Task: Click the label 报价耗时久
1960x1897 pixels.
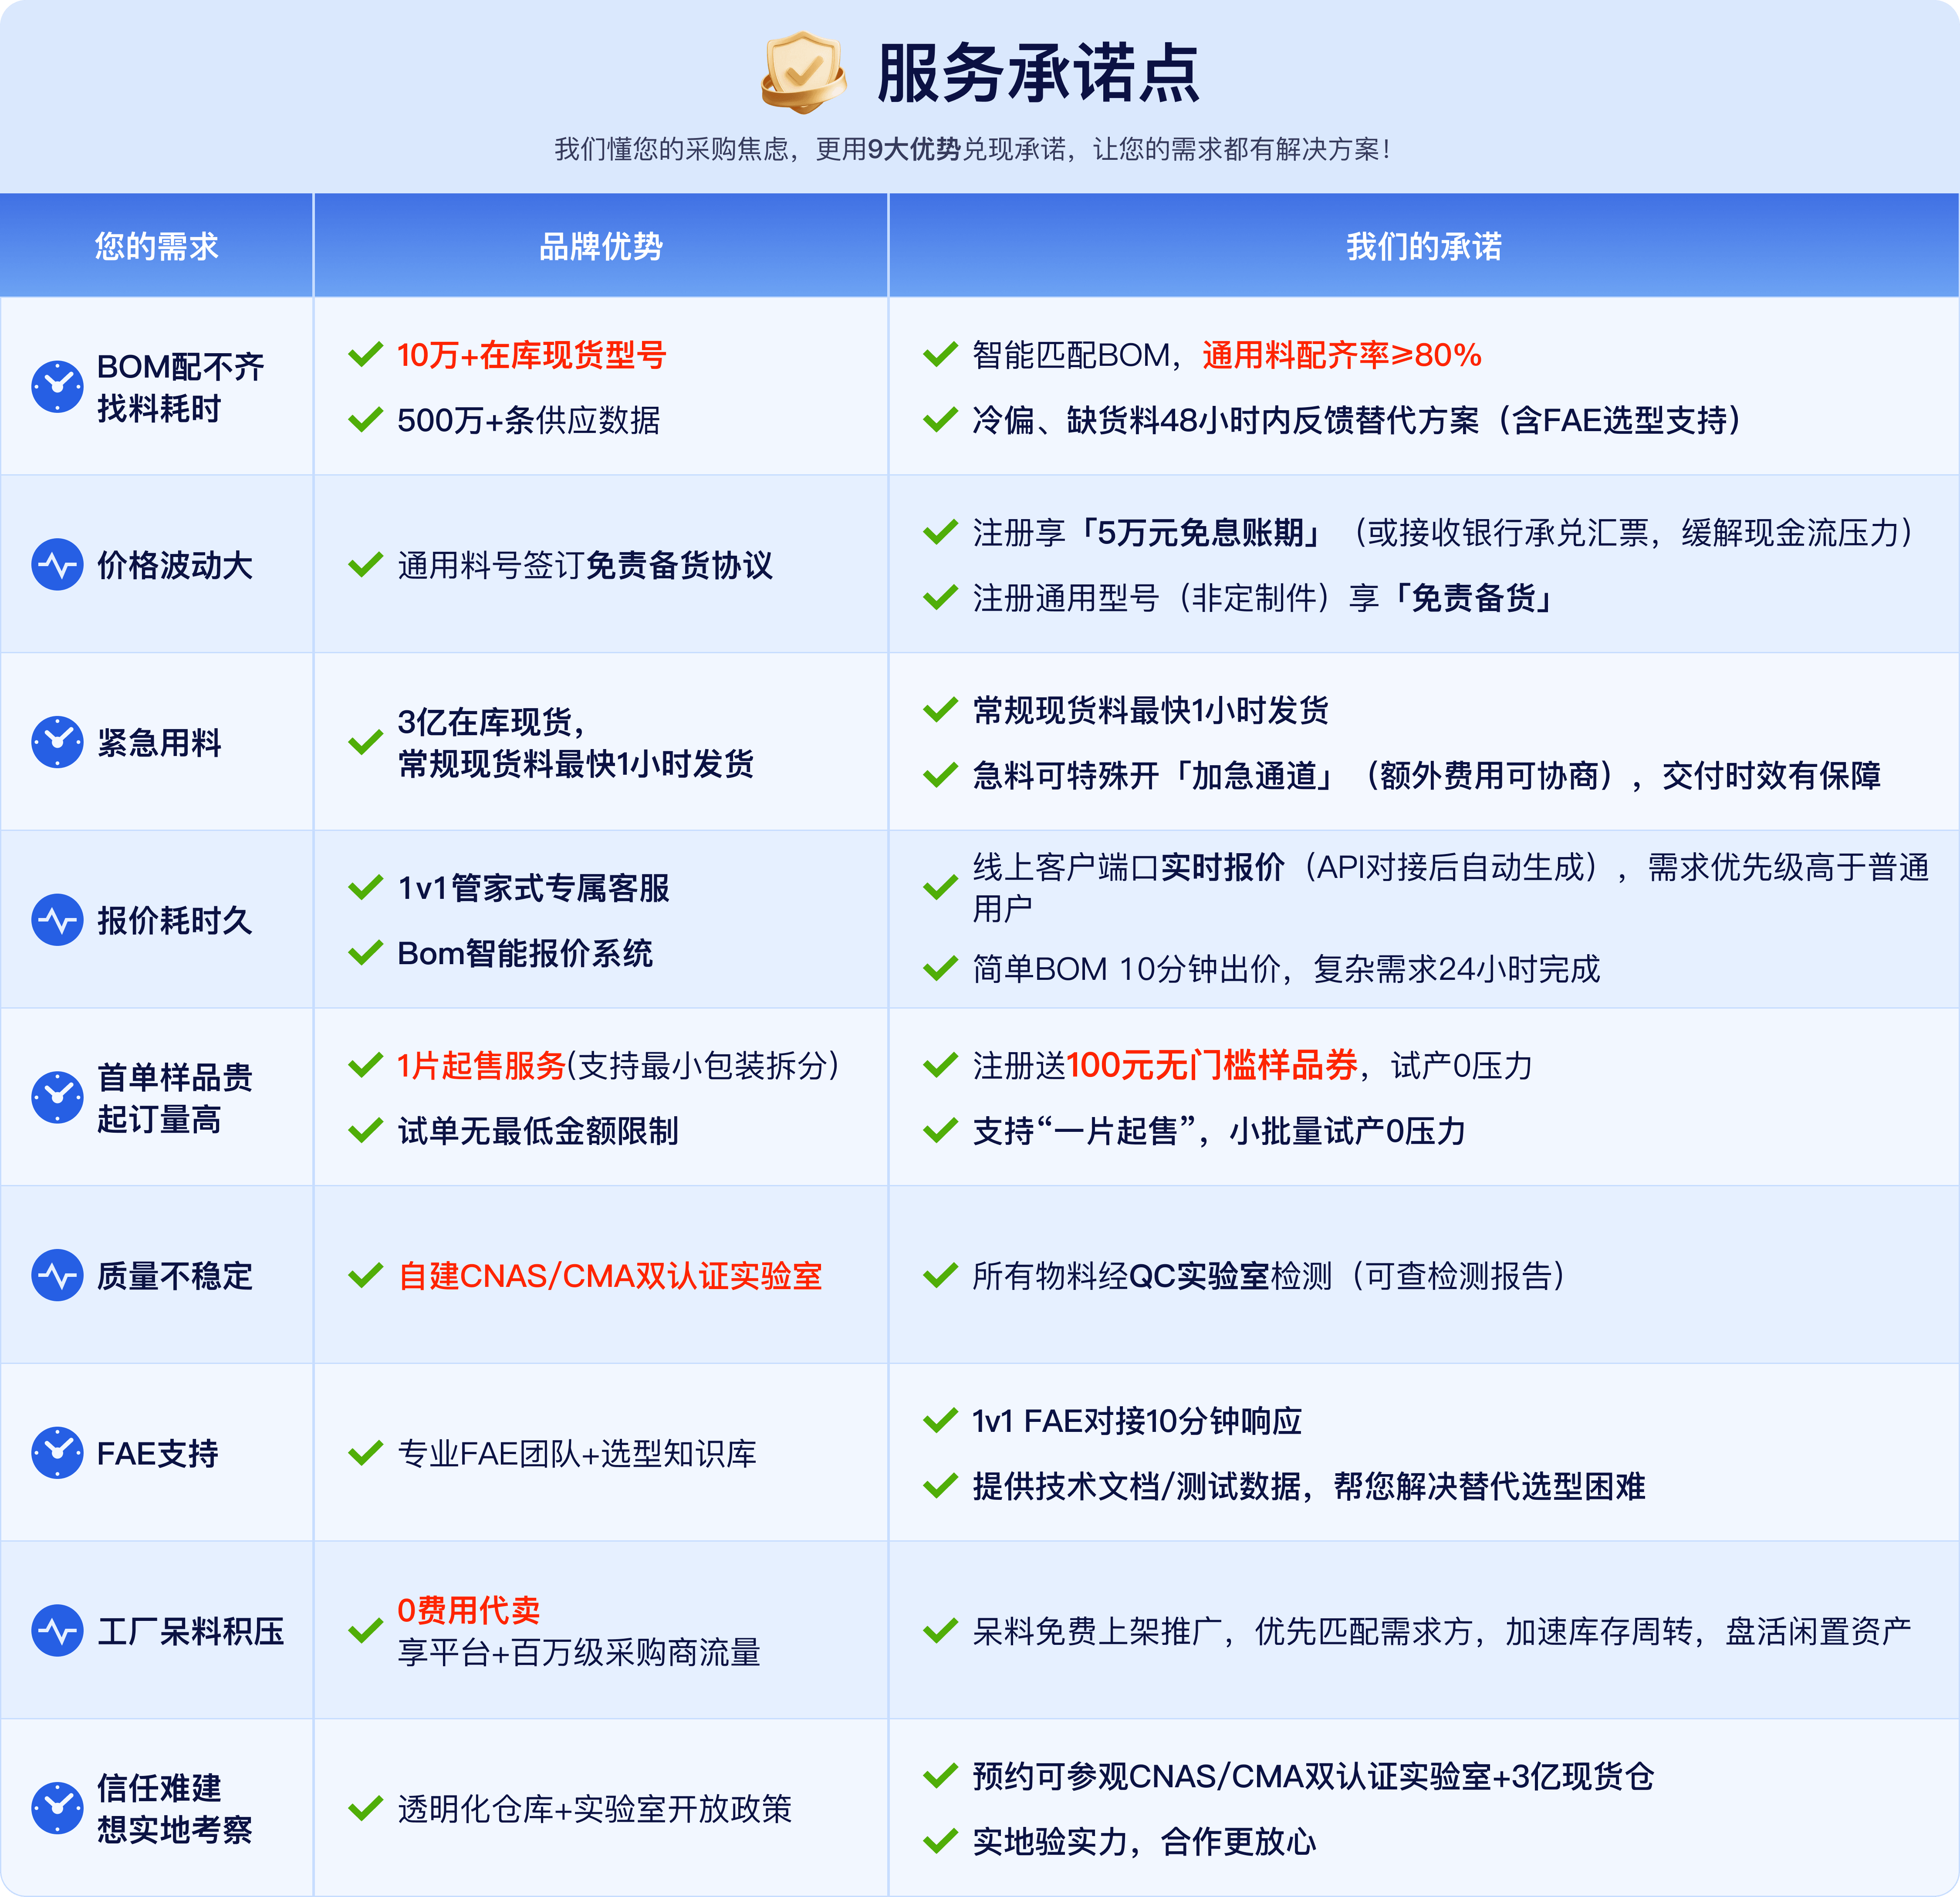Action: coord(175,920)
